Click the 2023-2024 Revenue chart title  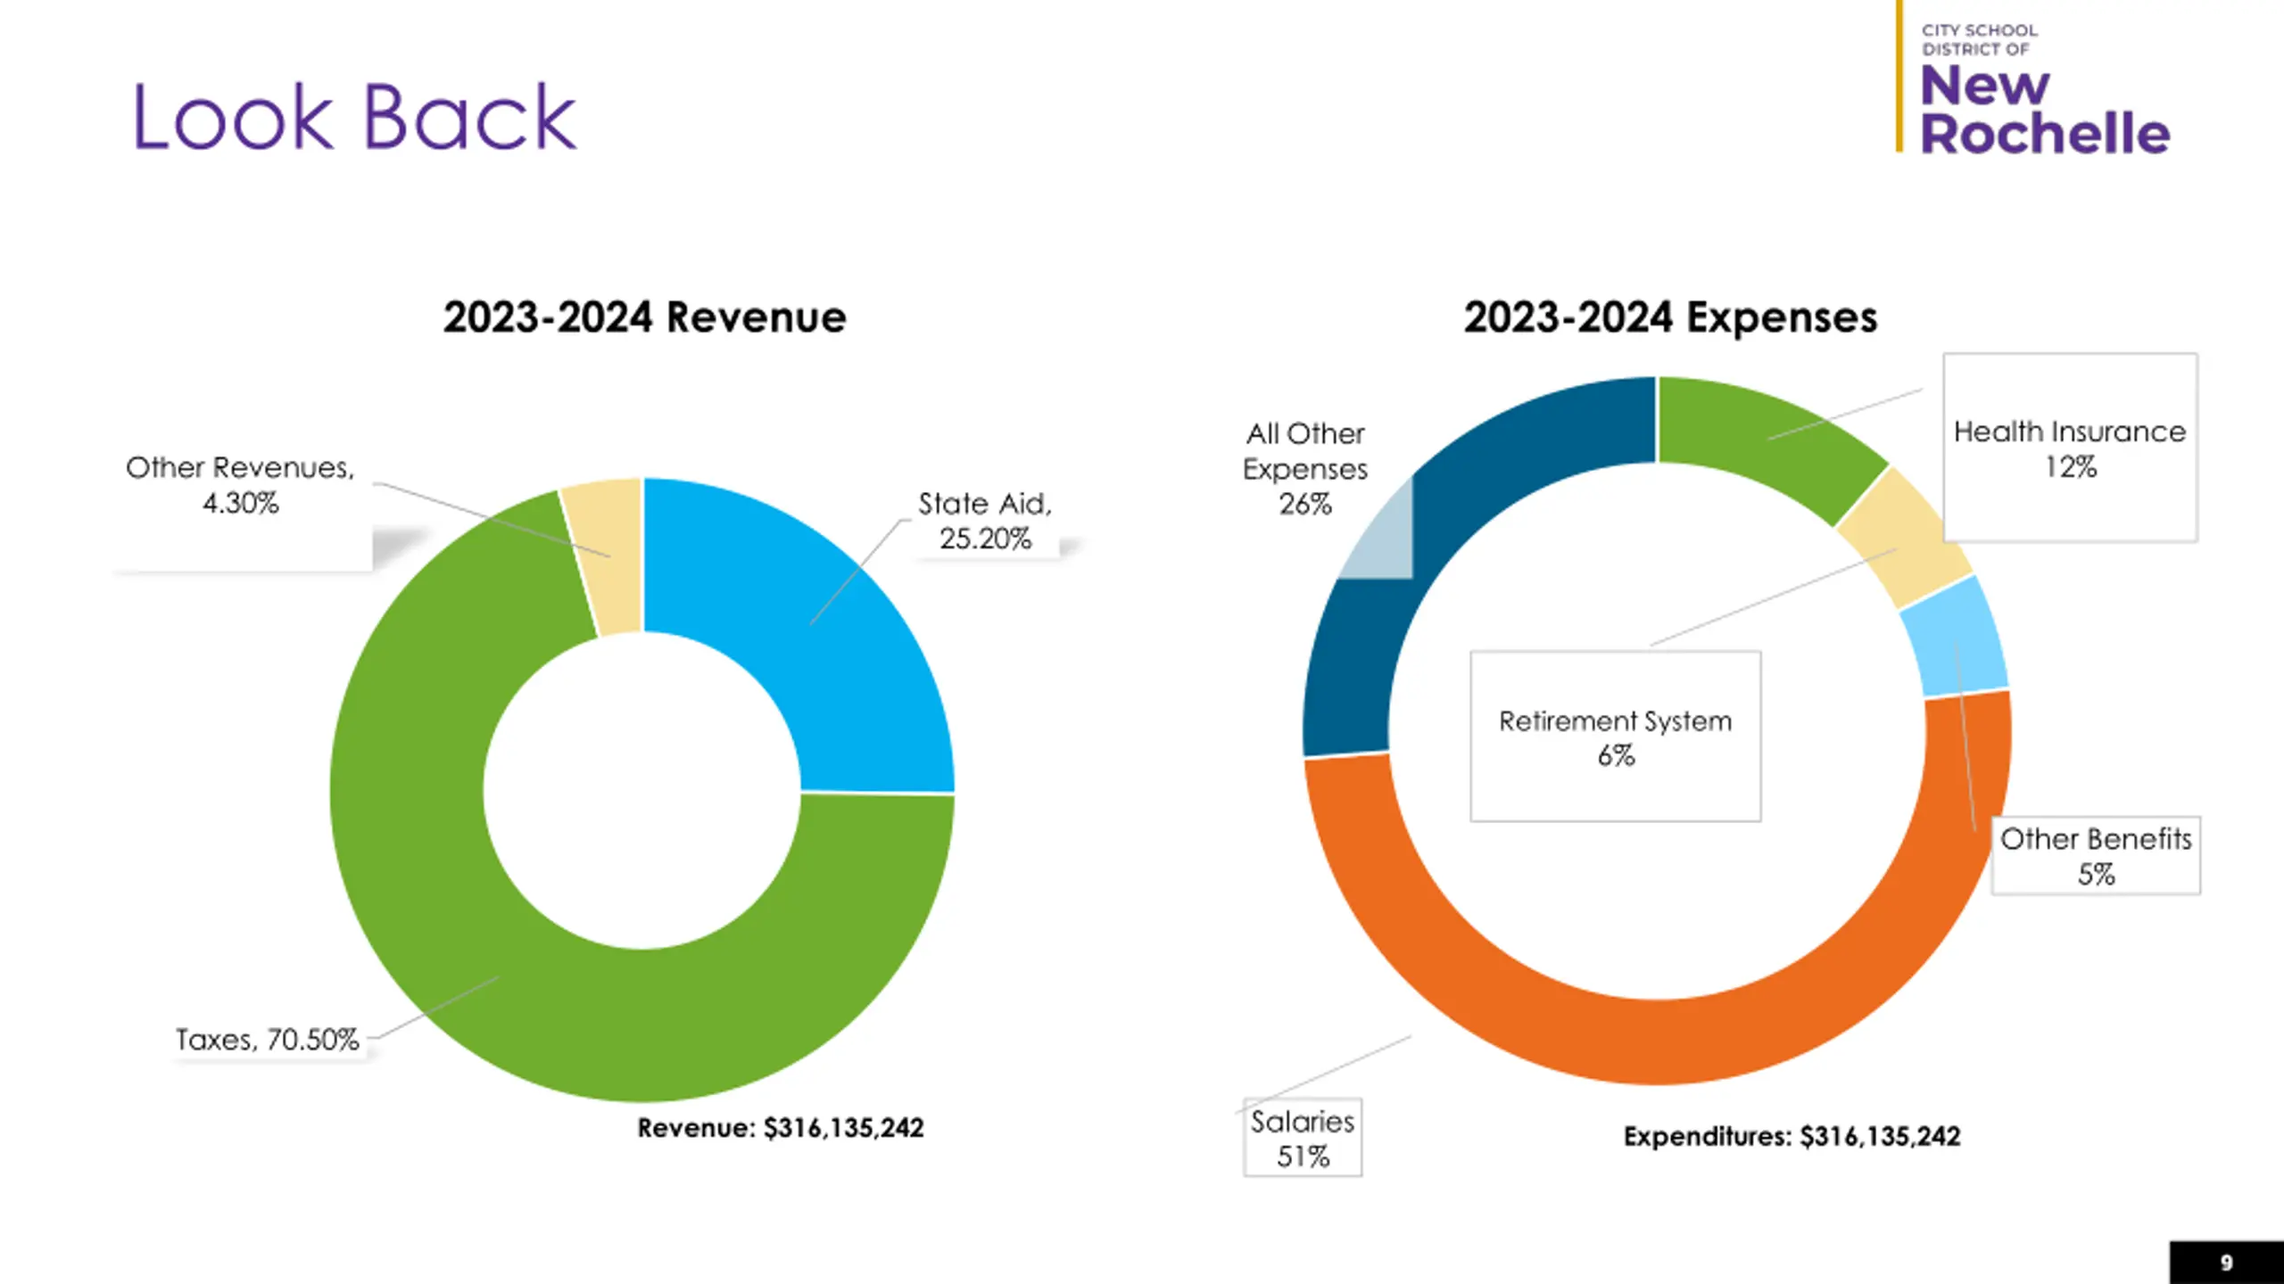click(x=644, y=317)
